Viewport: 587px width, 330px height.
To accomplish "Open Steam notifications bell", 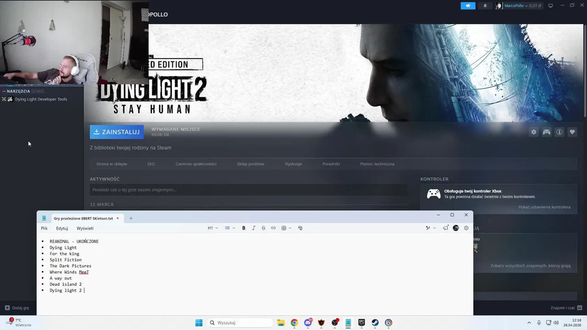I will click(485, 5).
